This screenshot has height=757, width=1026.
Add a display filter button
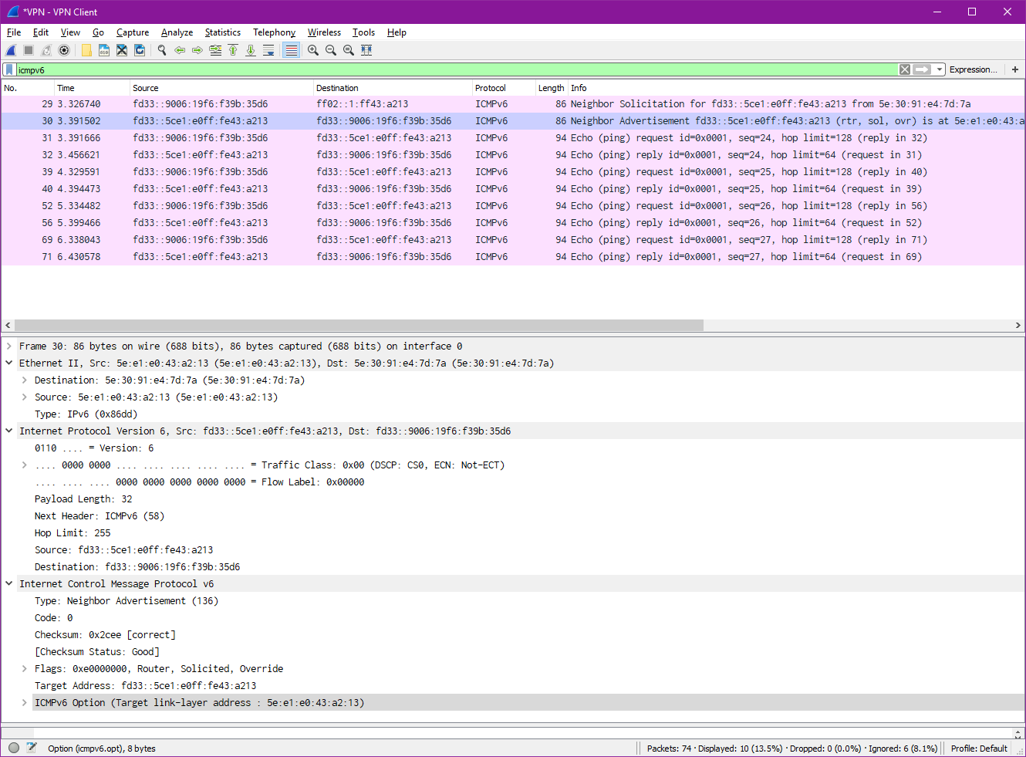click(1015, 69)
